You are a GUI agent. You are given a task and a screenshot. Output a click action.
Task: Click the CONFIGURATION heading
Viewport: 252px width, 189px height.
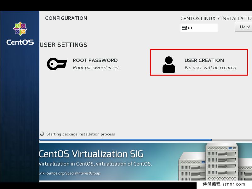pyautogui.click(x=66, y=18)
